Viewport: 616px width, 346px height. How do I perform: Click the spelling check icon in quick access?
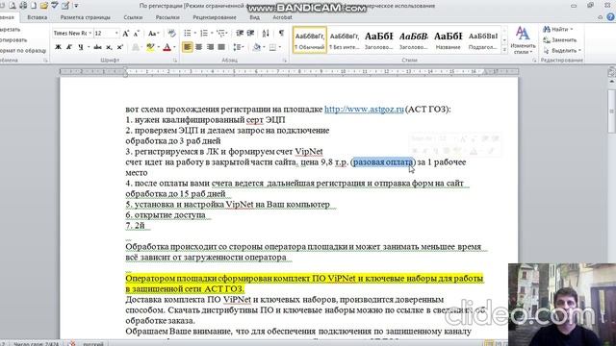point(54,6)
